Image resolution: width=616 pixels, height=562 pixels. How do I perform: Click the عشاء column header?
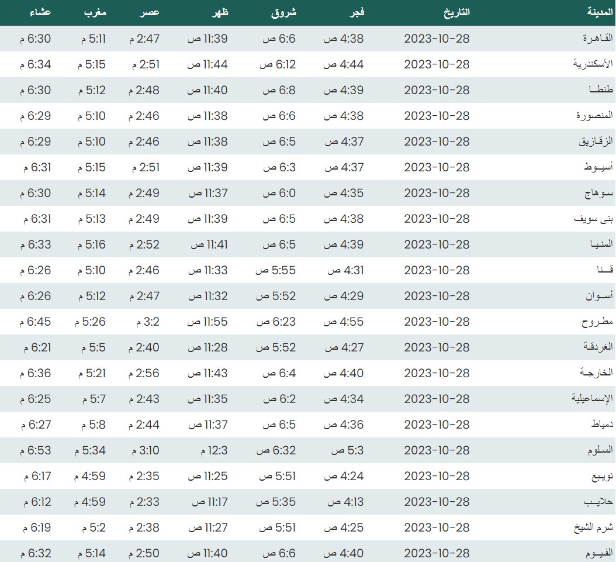click(40, 12)
